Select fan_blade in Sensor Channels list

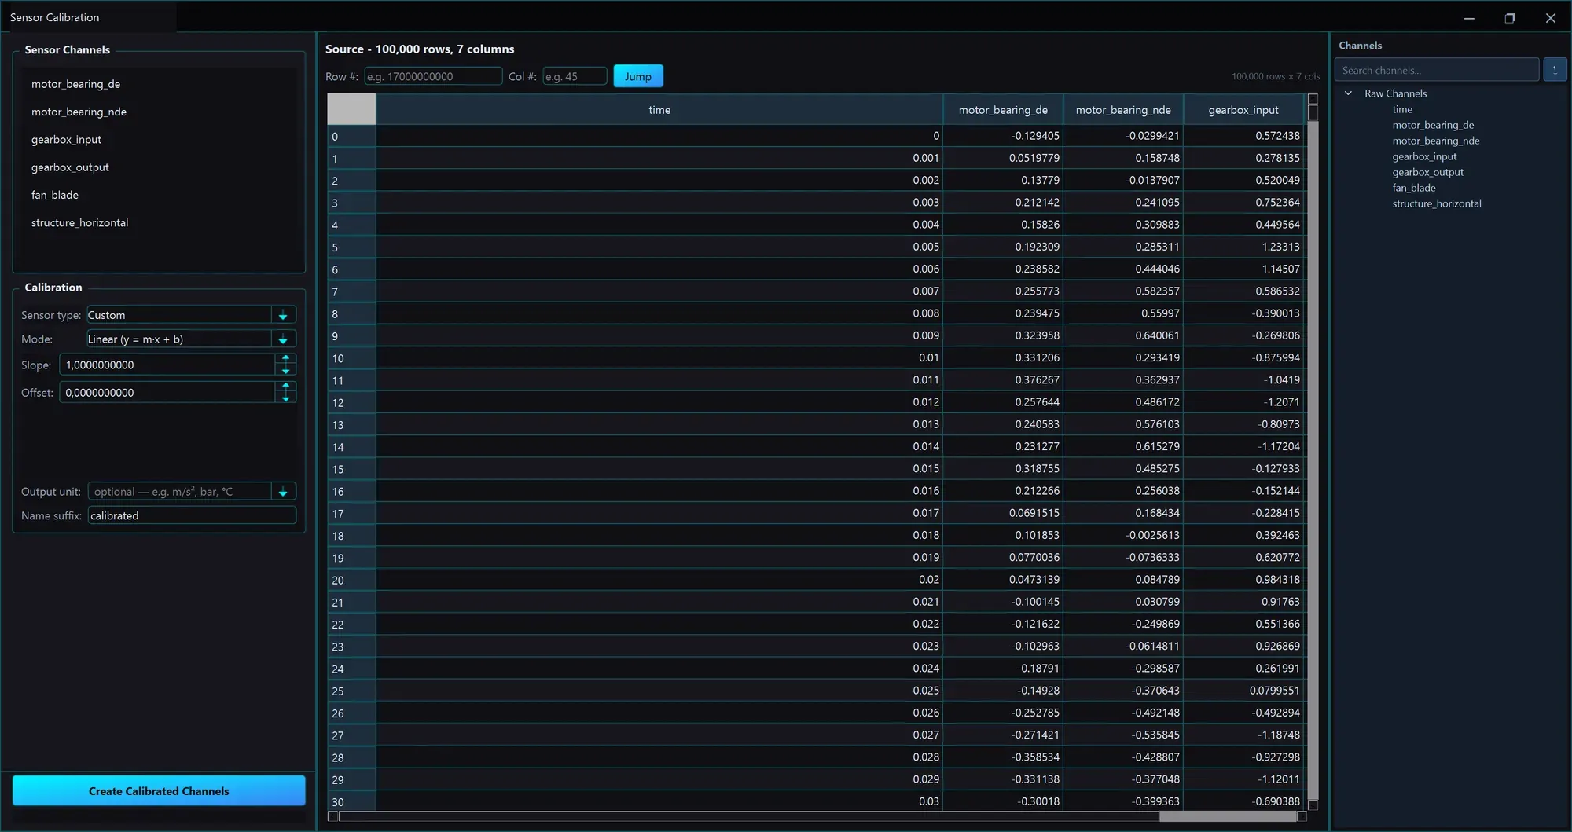tap(159, 195)
